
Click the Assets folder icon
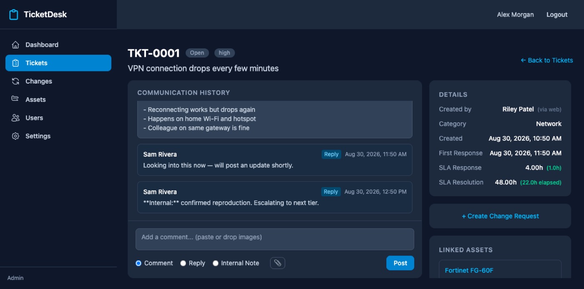point(15,99)
